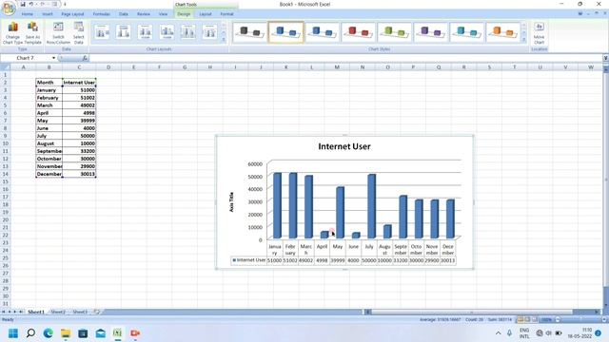Click the Select All corner button
Screen dimensions: 609x342
pos(5,67)
